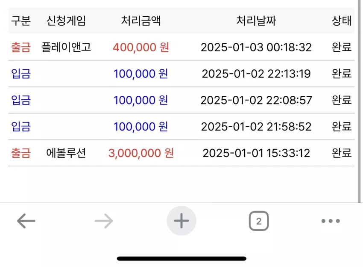Click the 에볼루션 game entry
363x267 pixels.
66,153
